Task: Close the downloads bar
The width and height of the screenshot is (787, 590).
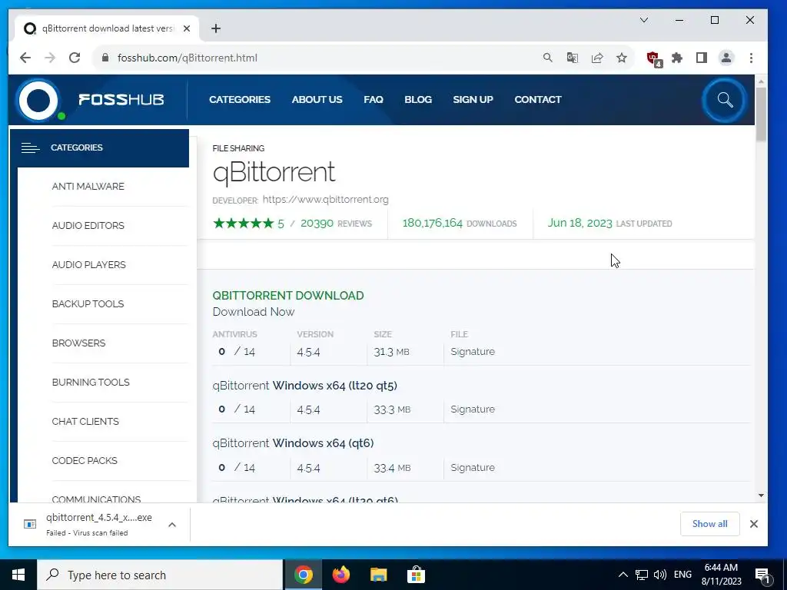Action: pyautogui.click(x=753, y=524)
